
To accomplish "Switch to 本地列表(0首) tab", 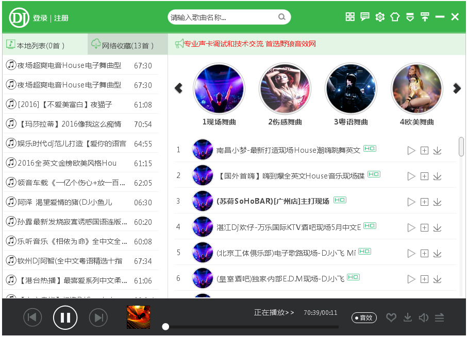I will pyautogui.click(x=45, y=45).
